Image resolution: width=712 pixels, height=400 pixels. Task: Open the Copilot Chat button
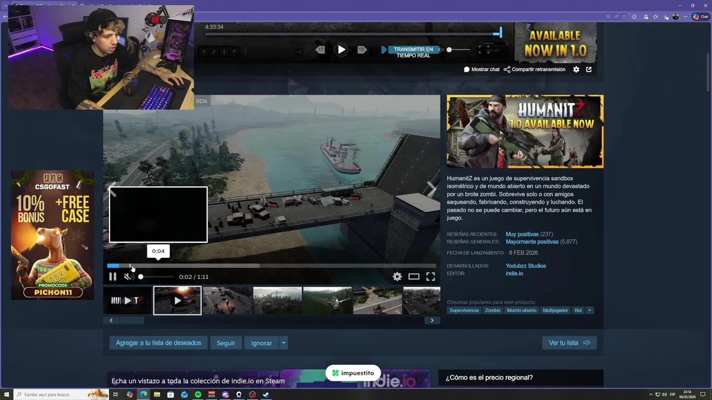point(700,17)
